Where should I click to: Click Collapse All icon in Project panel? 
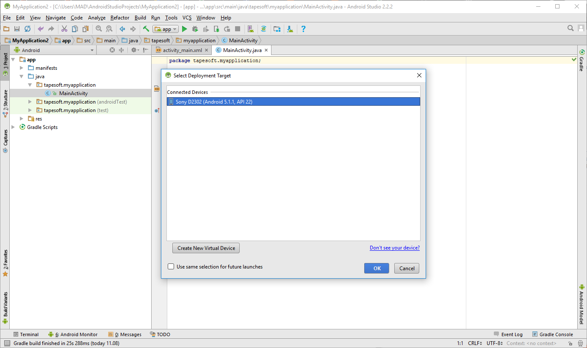121,50
